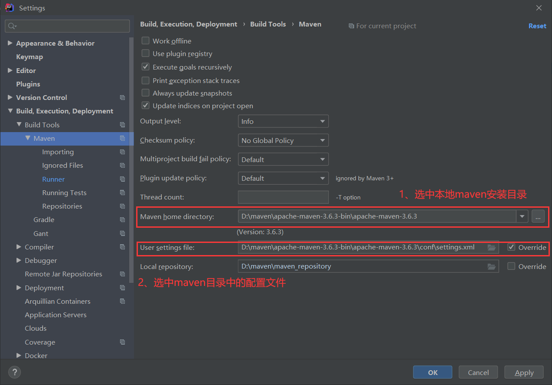Enable Work offline checkbox

point(146,41)
